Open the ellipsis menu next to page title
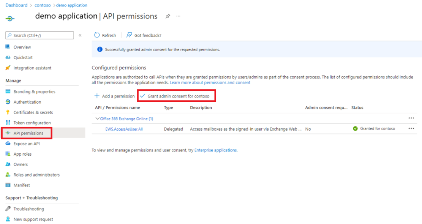Image resolution: width=422 pixels, height=224 pixels. (178, 16)
